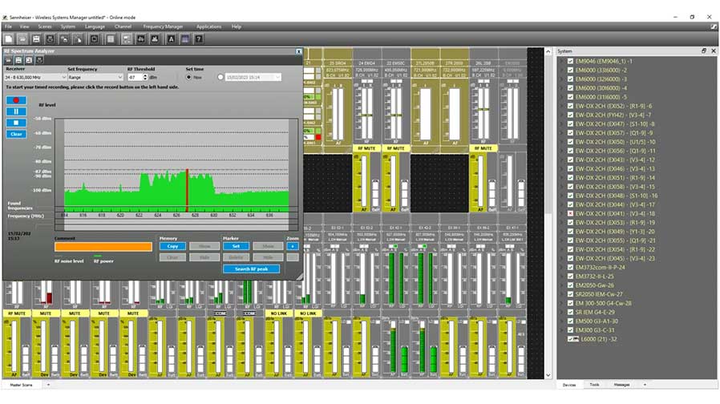
Task: Click the last icon in the RF Spectrum Analyzer toolbar
Action: pyautogui.click(x=39, y=60)
